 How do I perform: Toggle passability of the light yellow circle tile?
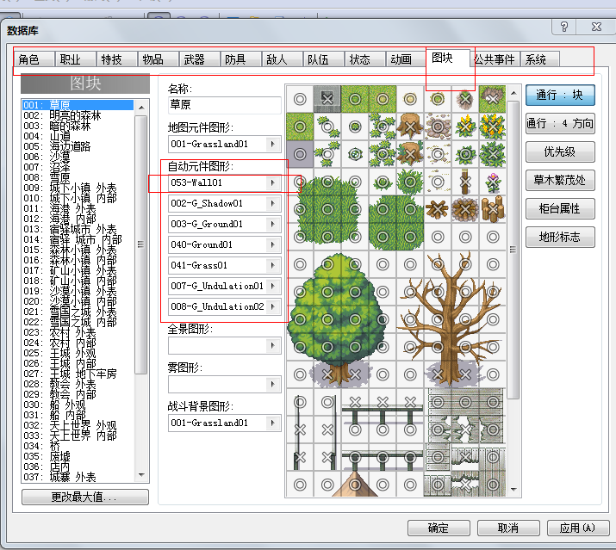410,99
